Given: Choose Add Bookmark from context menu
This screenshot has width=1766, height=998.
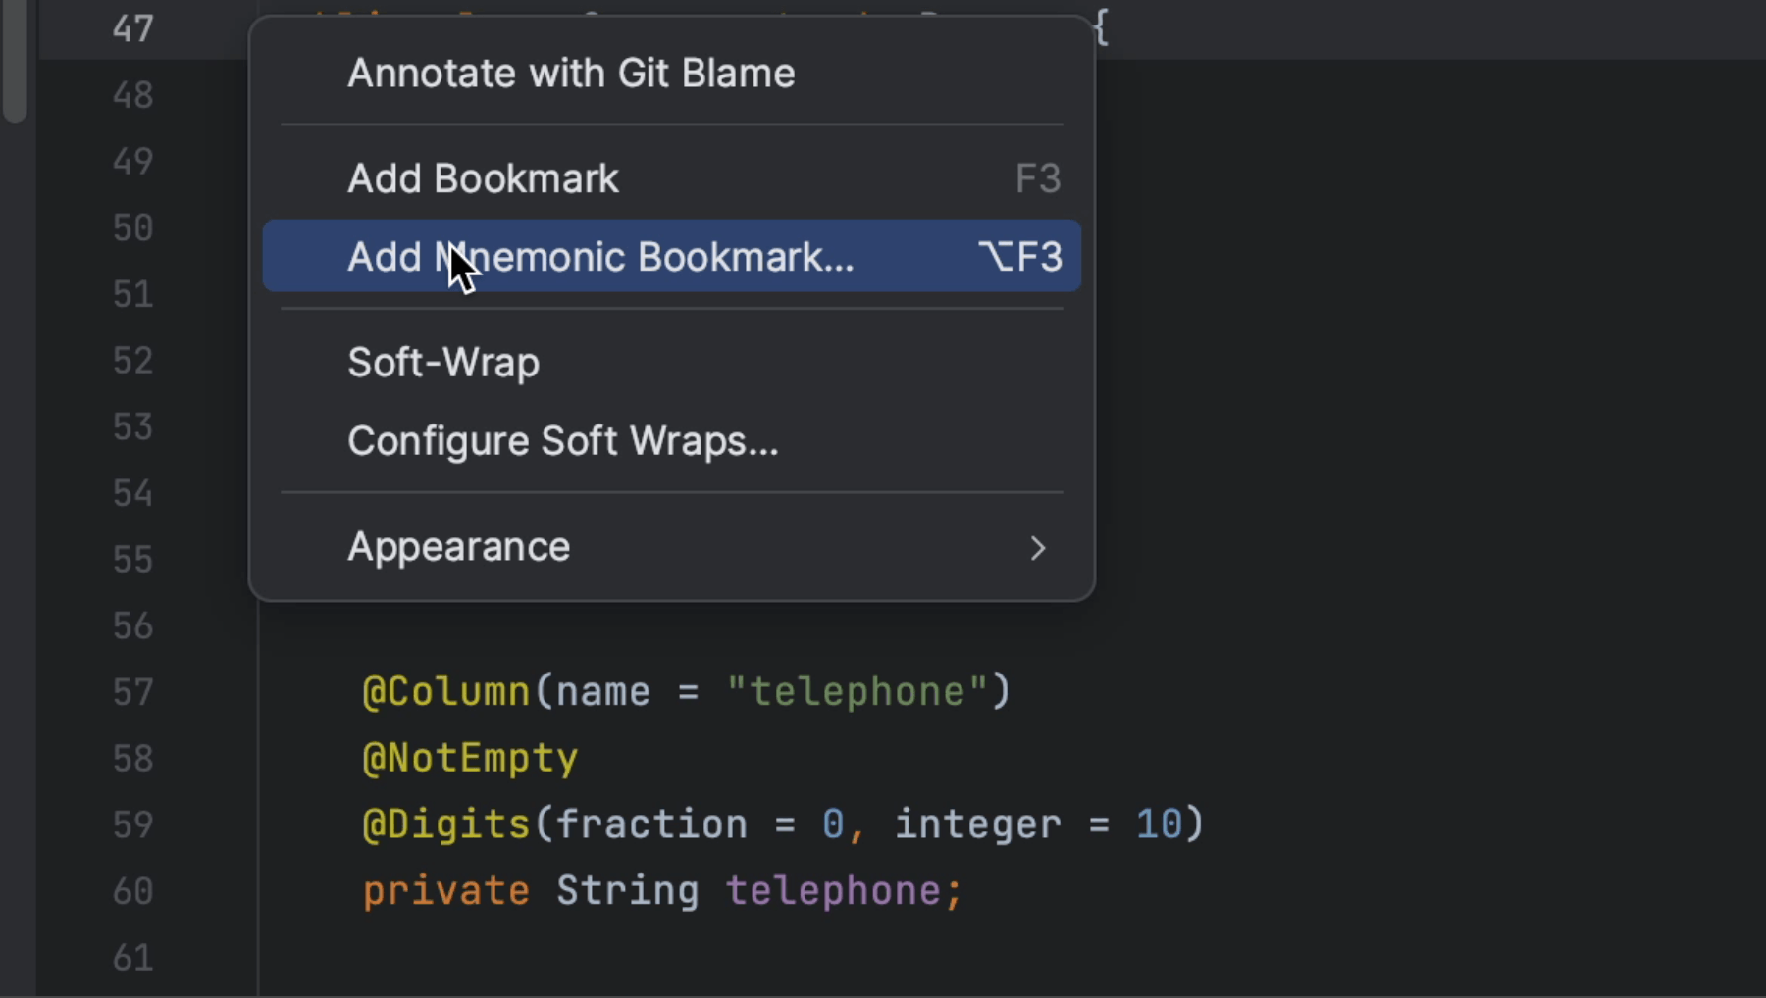Looking at the screenshot, I should 482,177.
